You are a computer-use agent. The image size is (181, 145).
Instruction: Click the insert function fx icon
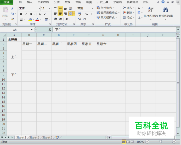50,30
